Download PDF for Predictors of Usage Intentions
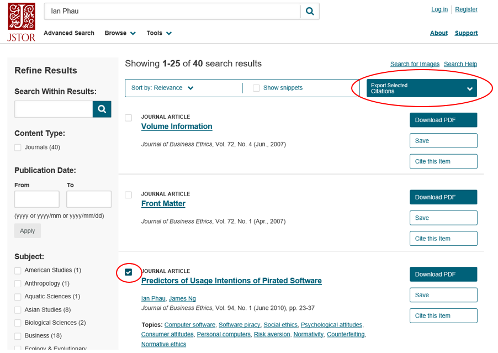This screenshot has width=498, height=353. tap(443, 275)
